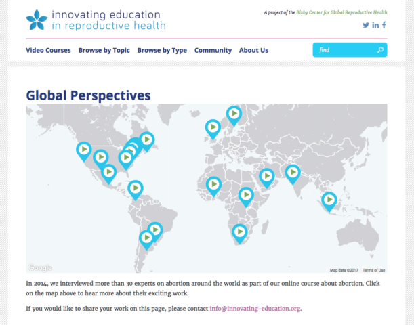Image resolution: width=414 pixels, height=325 pixels.
Task: Play the Indonesia map marker video
Action: [x=329, y=202]
